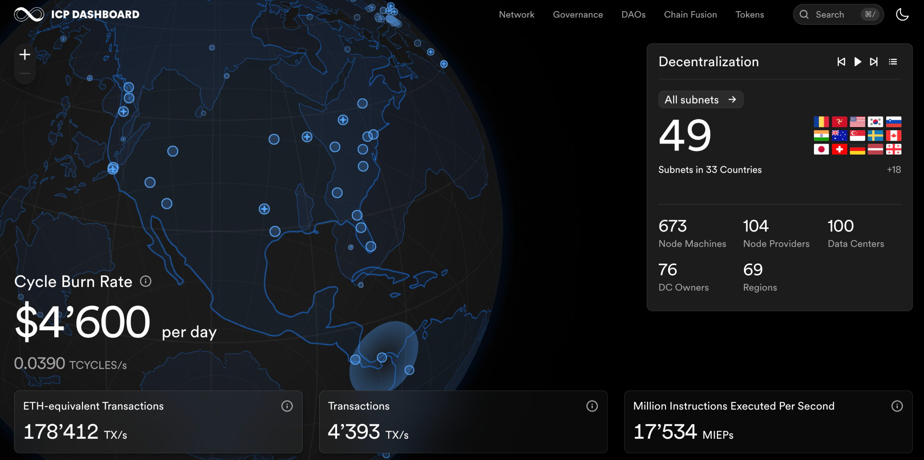Viewport: 924px width, 460px height.
Task: Click the Singapore flag
Action: point(857,135)
